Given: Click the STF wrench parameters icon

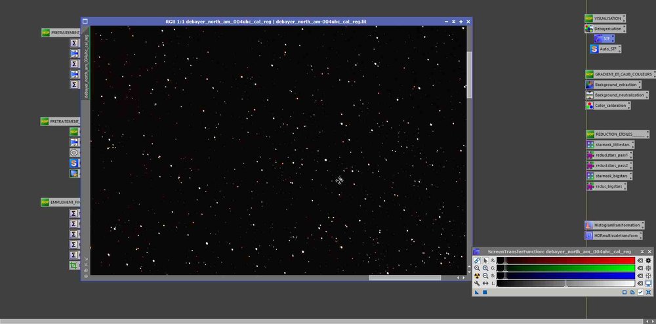Looking at the screenshot, I should pos(477,283).
